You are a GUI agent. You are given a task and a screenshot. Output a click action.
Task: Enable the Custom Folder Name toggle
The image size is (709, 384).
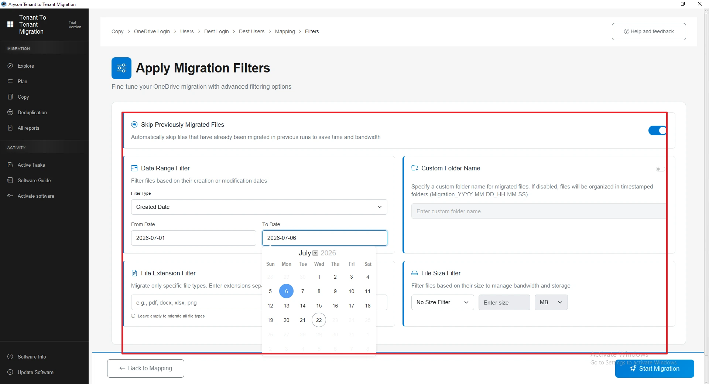tap(660, 169)
